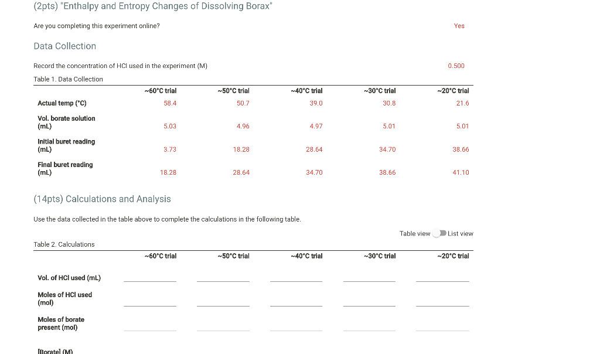Viewport: 600px width, 354px height.
Task: Click the ~60°C trial header in Table 2
Action: 161,256
